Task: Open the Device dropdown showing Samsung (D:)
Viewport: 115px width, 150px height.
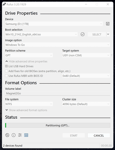Action: click(x=54, y=24)
